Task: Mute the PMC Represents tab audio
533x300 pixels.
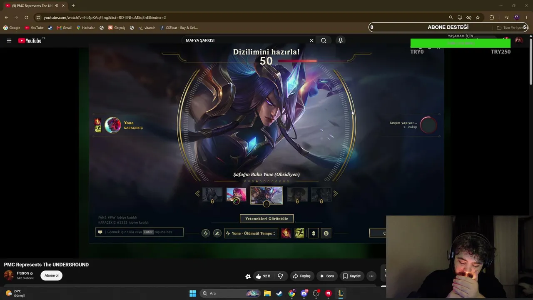Action: point(56,6)
